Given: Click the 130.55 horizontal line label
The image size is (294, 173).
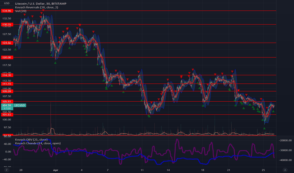Looking at the screenshot, I should [7, 25].
